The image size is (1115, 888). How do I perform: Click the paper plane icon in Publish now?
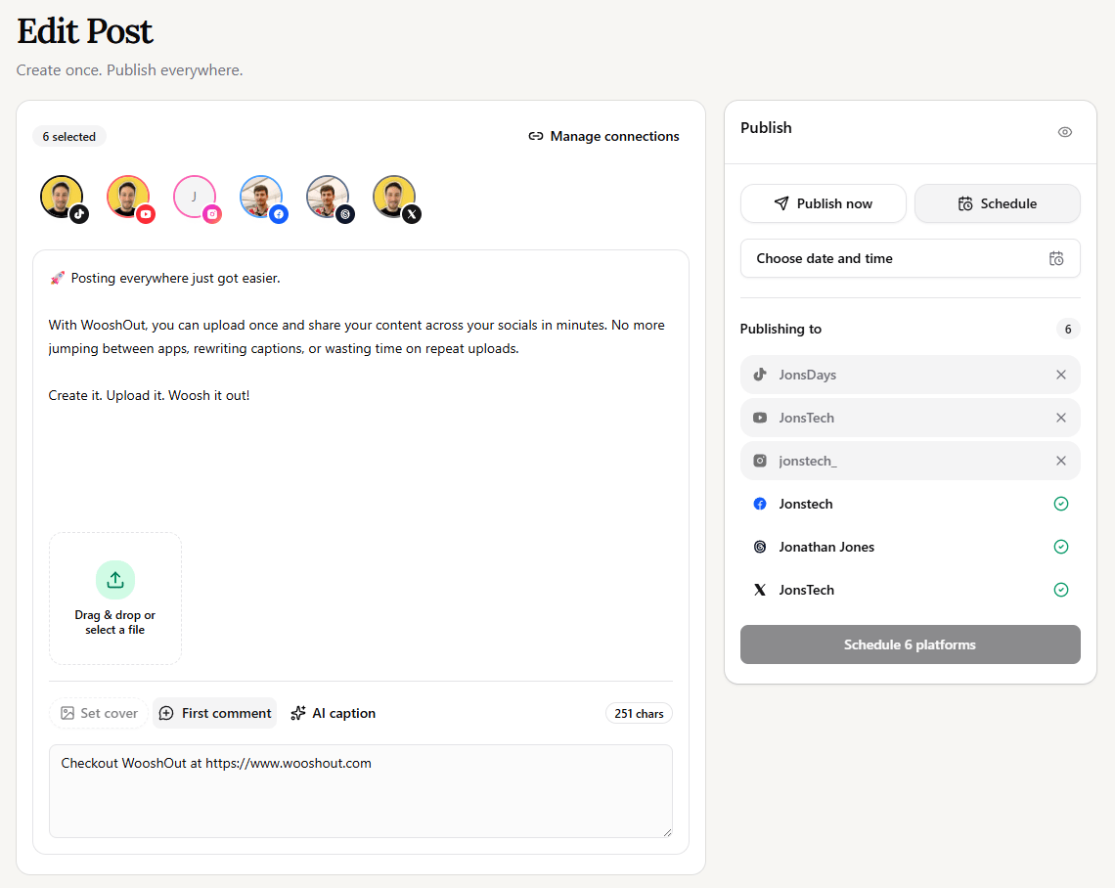click(x=781, y=203)
